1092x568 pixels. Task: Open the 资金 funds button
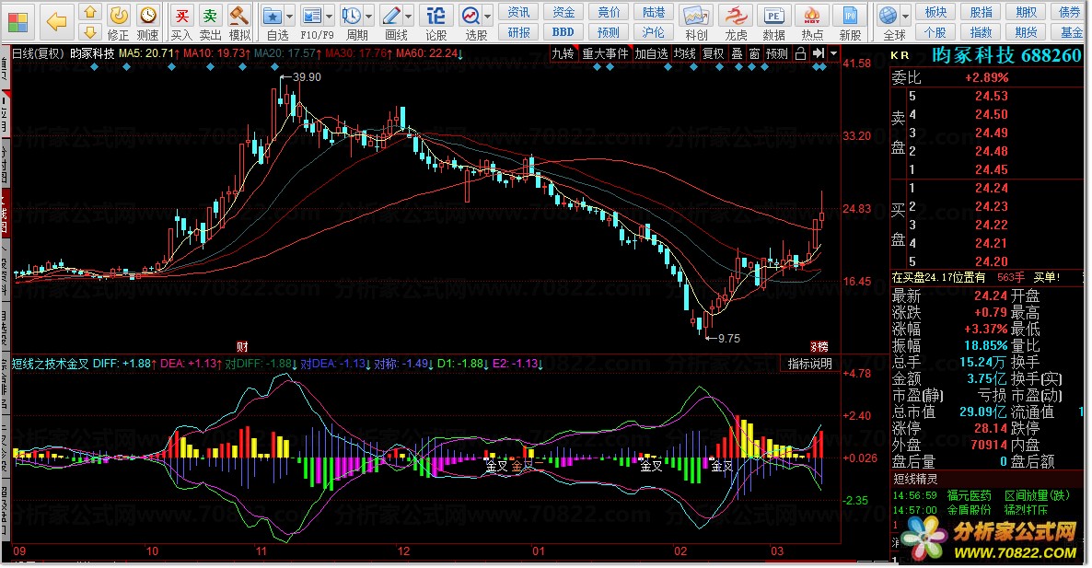click(563, 13)
